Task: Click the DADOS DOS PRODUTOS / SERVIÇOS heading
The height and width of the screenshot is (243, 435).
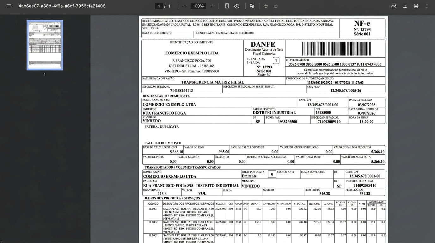Action: coord(172,198)
